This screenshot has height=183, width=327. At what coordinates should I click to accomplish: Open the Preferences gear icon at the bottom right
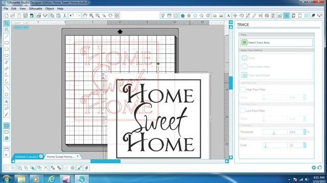pyautogui.click(x=314, y=167)
